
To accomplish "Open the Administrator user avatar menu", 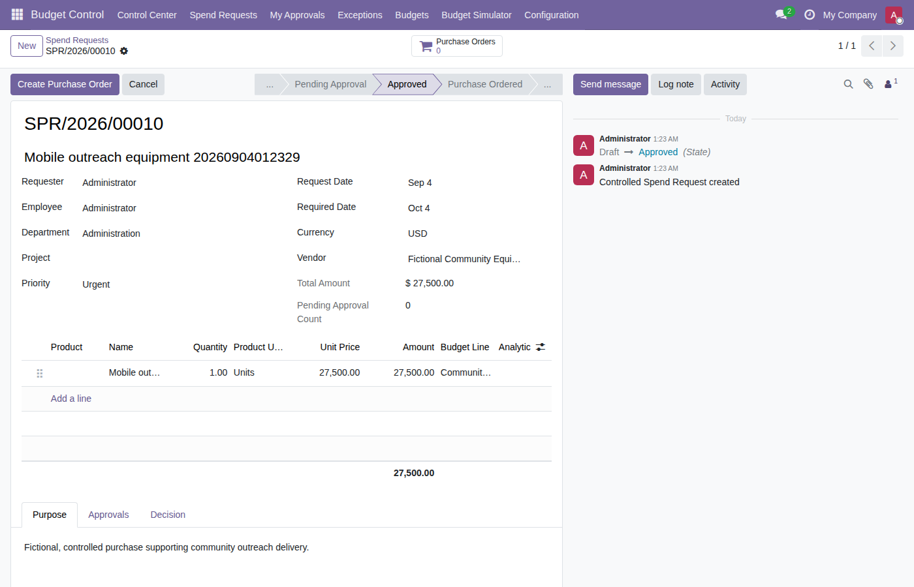I will 894,15.
